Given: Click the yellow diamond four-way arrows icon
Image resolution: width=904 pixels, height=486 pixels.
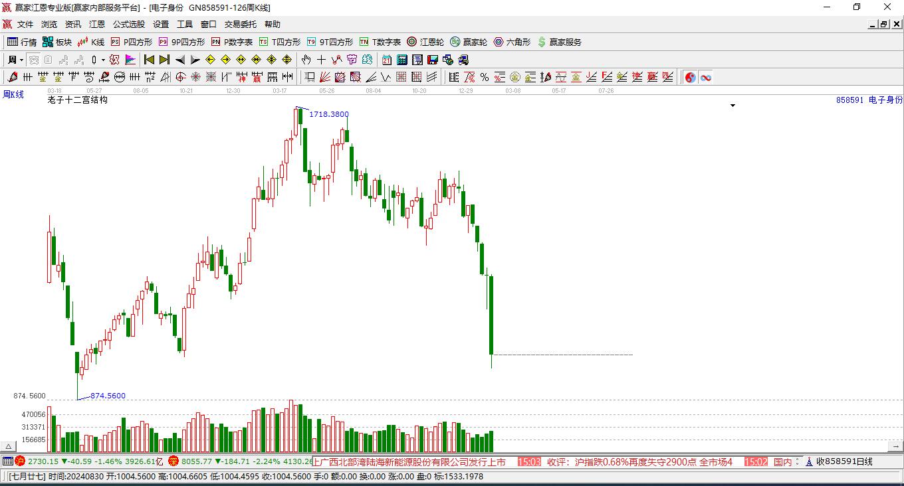Looking at the screenshot, I should 286,60.
